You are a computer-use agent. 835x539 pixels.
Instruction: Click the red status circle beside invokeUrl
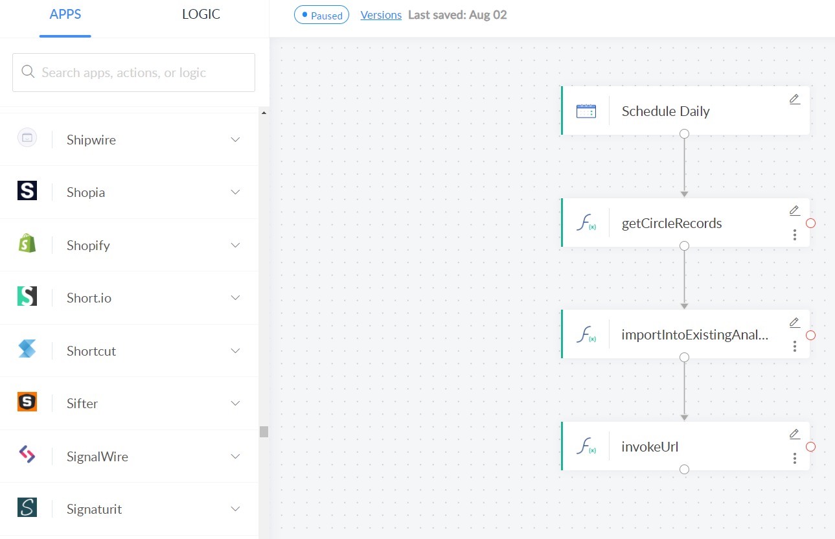[810, 446]
